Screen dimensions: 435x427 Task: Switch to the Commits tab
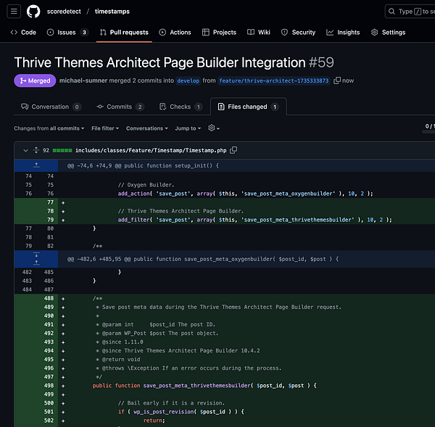click(120, 107)
